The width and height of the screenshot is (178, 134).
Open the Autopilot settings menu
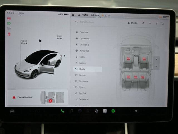tap(82, 51)
